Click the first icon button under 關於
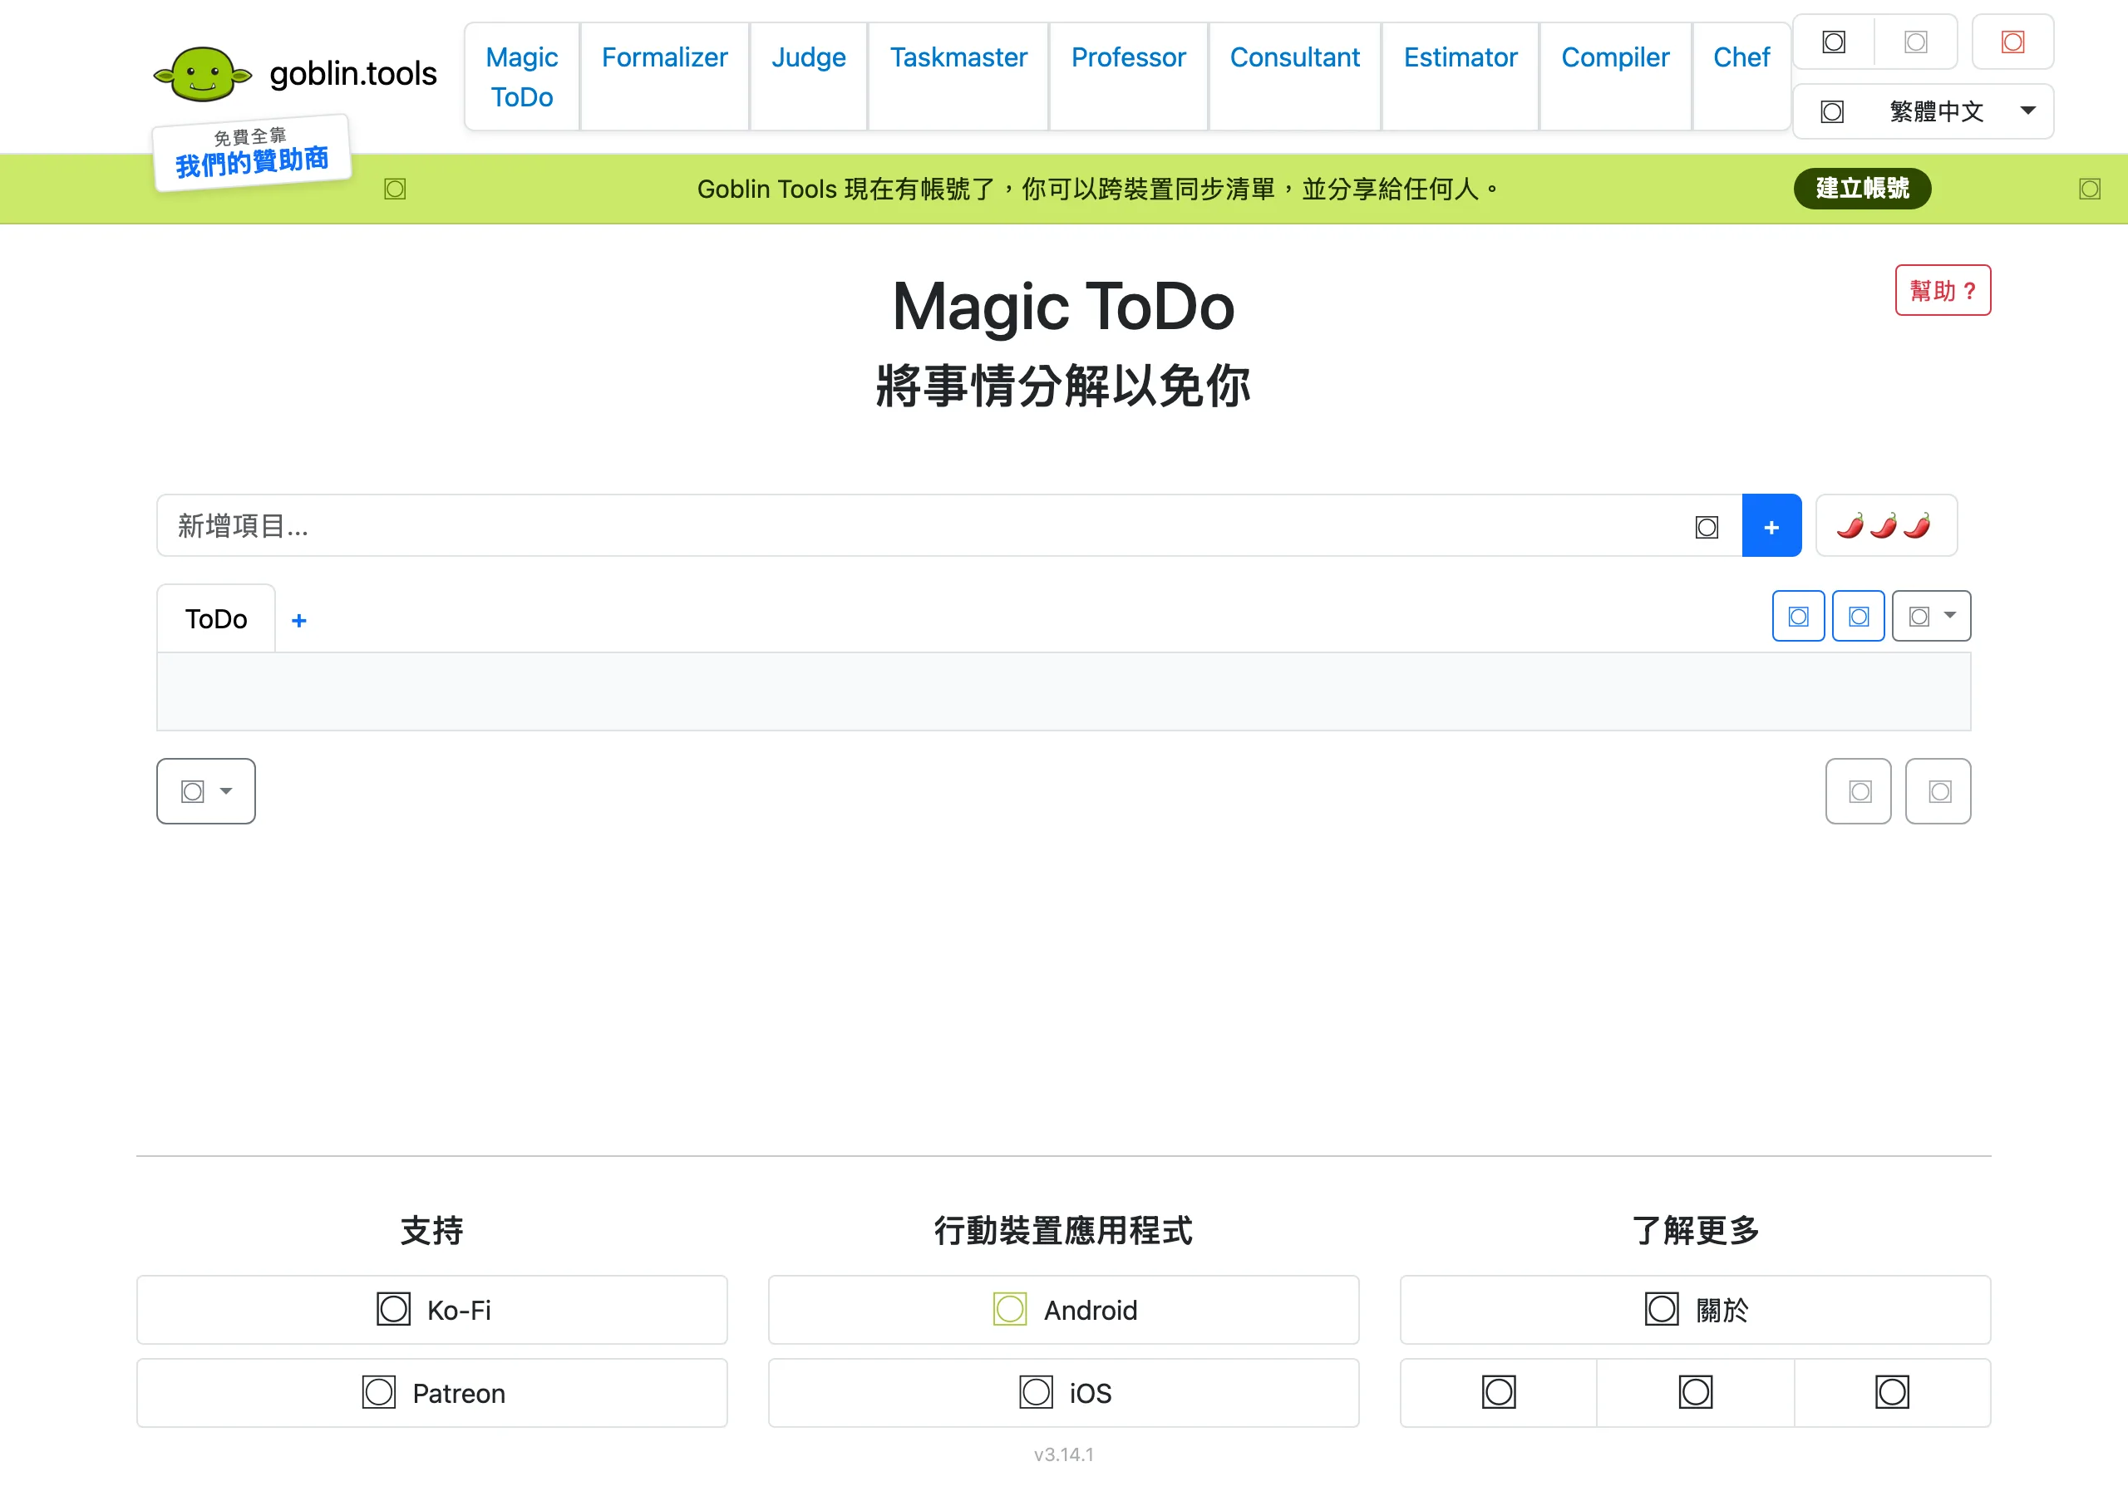Screen dimensions: 2128x1496 click(x=1498, y=1392)
